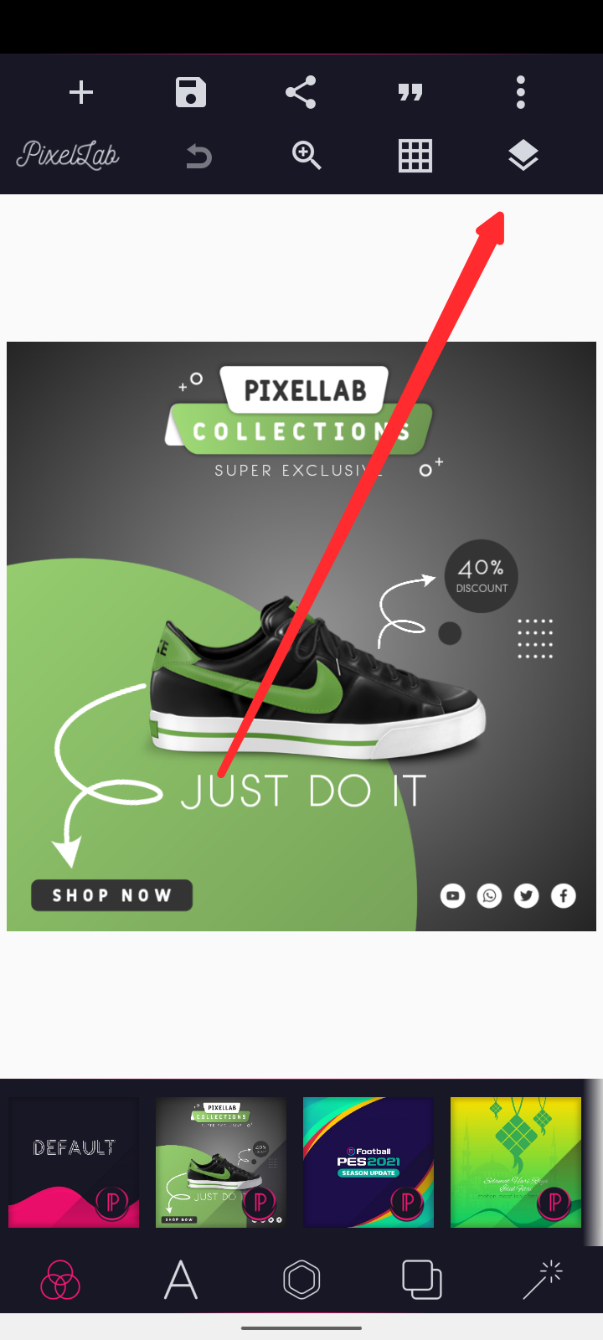Open the three-dot overflow menu
The width and height of the screenshot is (603, 1340).
pos(521,92)
